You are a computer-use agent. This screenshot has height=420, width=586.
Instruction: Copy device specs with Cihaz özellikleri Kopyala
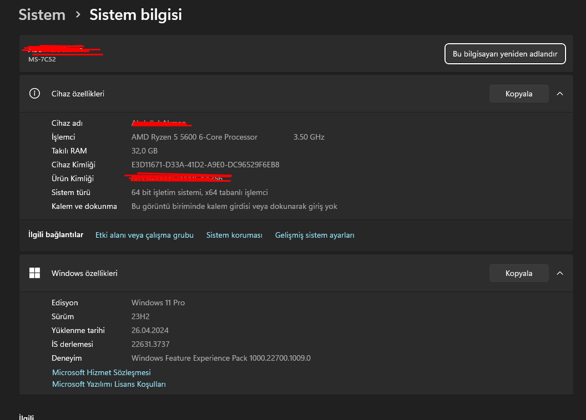point(519,94)
